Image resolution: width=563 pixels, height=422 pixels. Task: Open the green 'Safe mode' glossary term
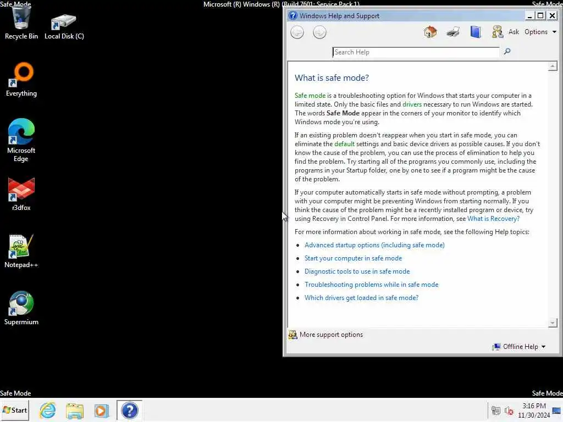click(310, 96)
